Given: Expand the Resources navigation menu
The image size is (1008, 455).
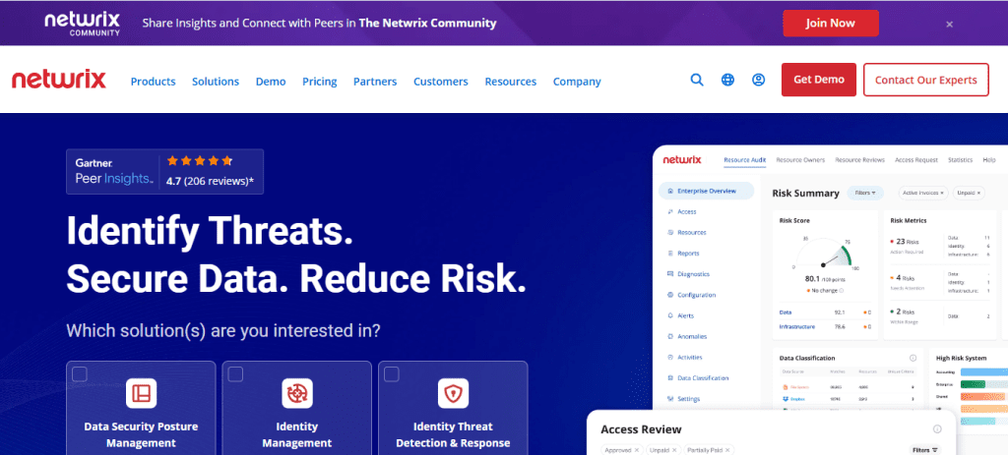Looking at the screenshot, I should [511, 82].
